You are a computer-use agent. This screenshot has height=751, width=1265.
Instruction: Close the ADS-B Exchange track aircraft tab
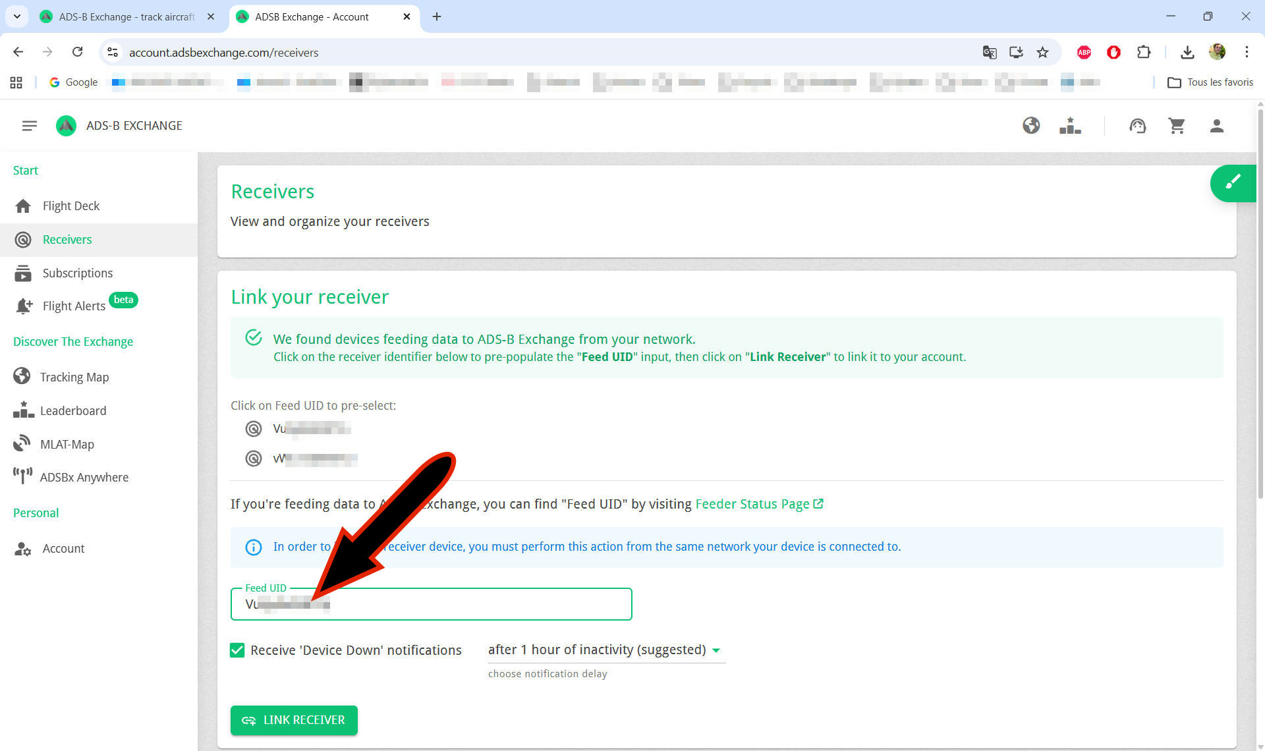coord(211,16)
